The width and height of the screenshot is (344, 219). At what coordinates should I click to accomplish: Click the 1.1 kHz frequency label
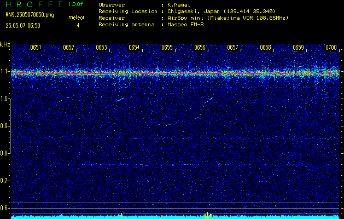point(4,71)
